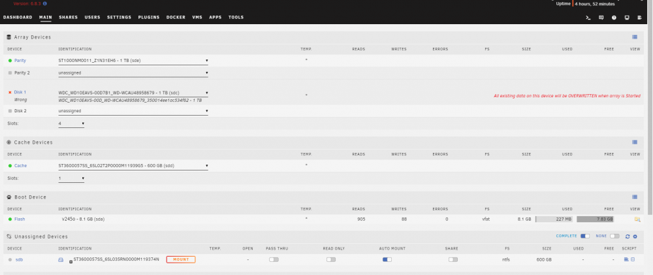The height and width of the screenshot is (275, 653).
Task: Click the Boot Device paw icon
Action: coord(8,197)
